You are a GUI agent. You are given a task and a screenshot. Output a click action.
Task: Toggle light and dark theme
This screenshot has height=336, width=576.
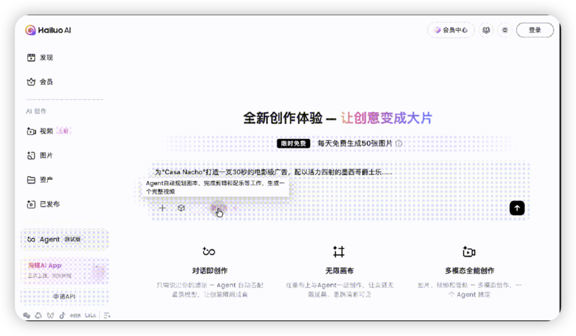pyautogui.click(x=505, y=30)
